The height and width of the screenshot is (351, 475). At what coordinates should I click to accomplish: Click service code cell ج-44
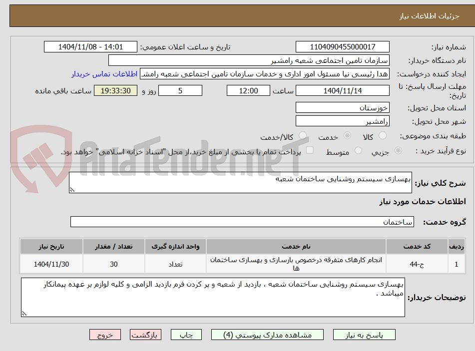click(417, 264)
